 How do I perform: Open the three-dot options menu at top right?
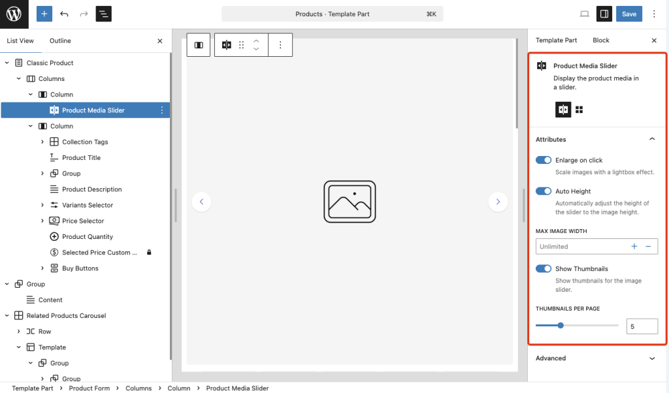point(654,14)
